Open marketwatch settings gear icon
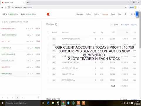The height and width of the screenshot is (106, 141). [x=38, y=97]
